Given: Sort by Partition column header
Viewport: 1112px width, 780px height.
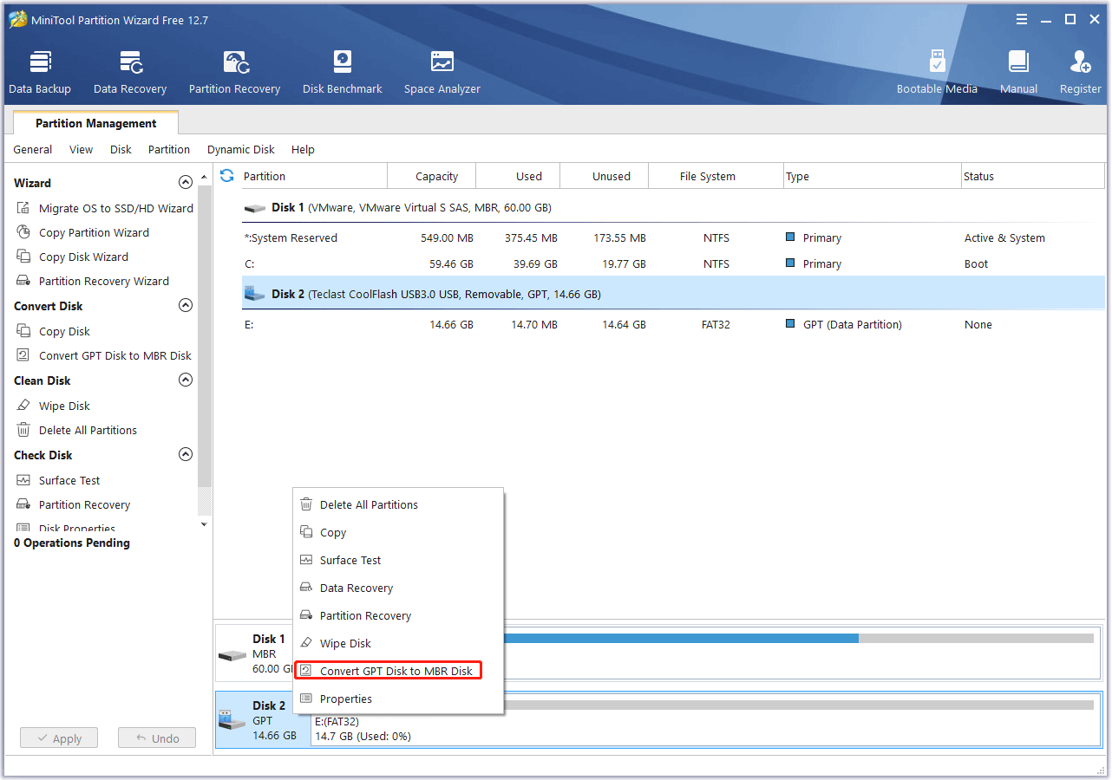Looking at the screenshot, I should [x=313, y=176].
